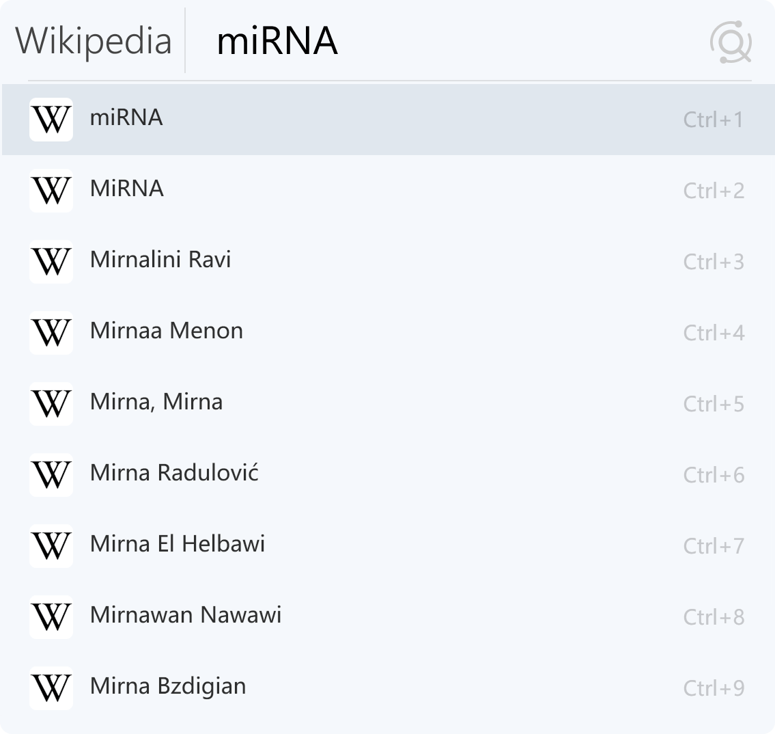
Task: Click Wikipedia icon beside Mirna Radulović
Action: 51,475
